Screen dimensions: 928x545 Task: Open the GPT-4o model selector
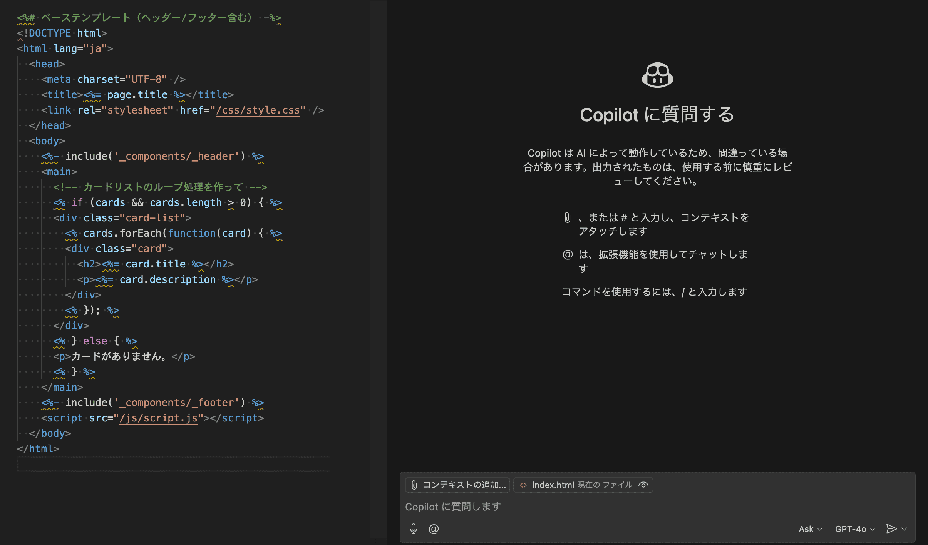pyautogui.click(x=855, y=529)
